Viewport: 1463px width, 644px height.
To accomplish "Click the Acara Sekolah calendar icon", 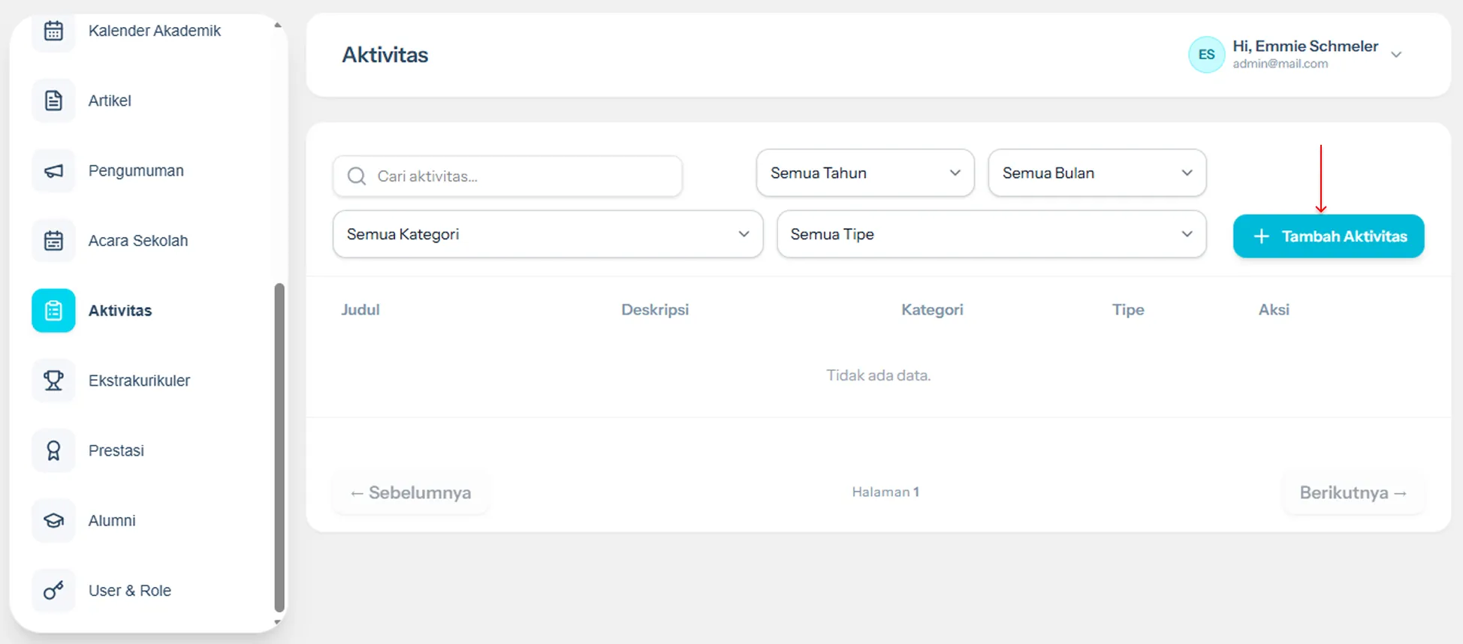I will pos(53,241).
